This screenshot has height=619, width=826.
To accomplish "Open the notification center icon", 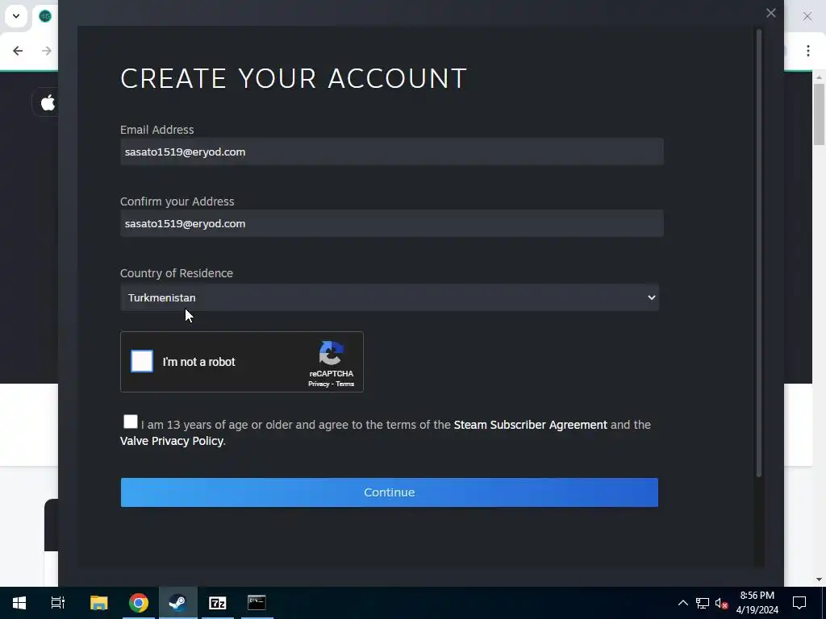I will coord(799,603).
